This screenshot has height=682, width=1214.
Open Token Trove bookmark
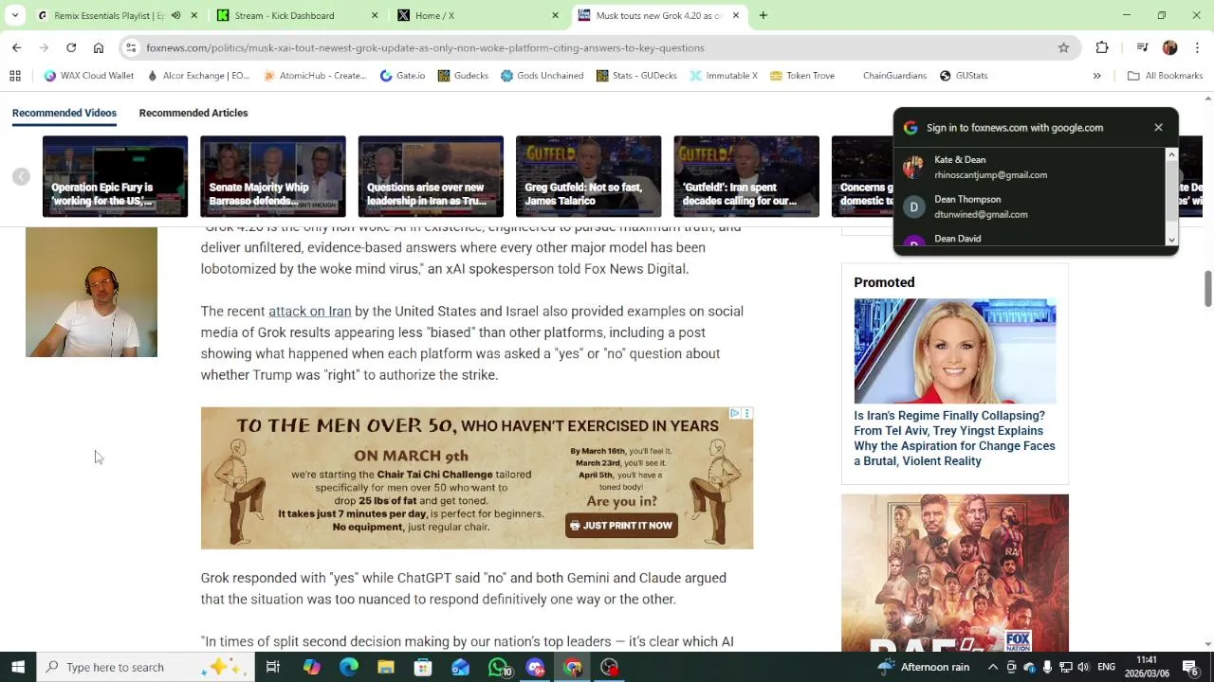[802, 76]
